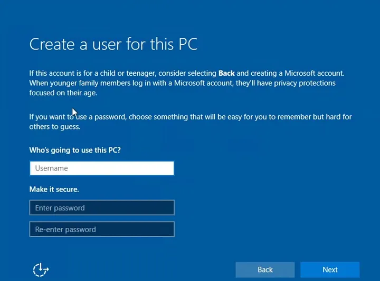Open the Ease of Access icon

tap(41, 269)
